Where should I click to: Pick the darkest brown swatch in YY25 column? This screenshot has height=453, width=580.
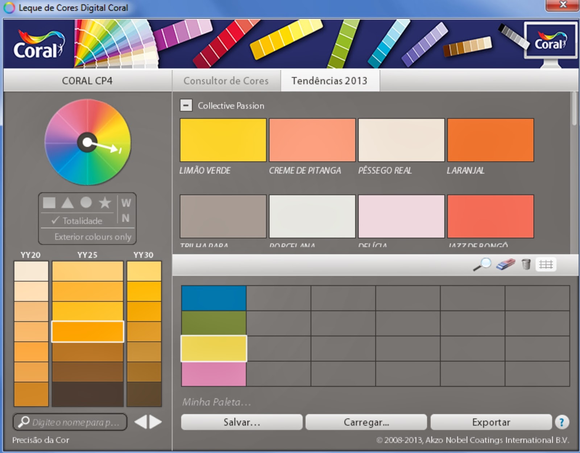[87, 394]
